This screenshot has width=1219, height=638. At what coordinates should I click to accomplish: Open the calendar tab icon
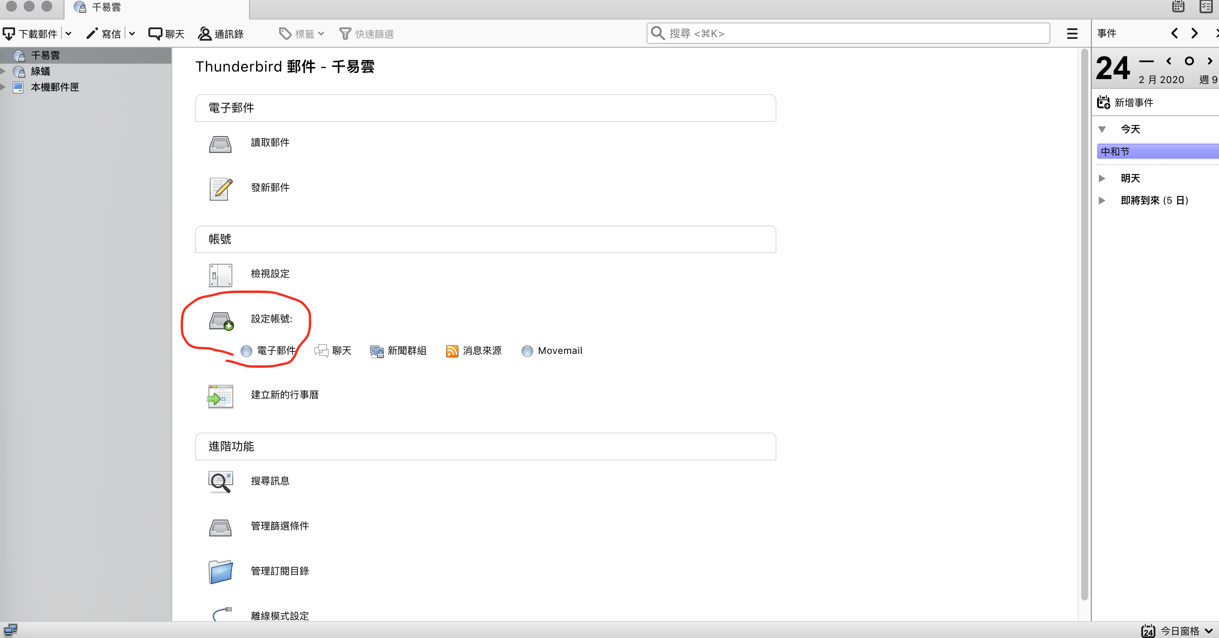(x=1178, y=7)
